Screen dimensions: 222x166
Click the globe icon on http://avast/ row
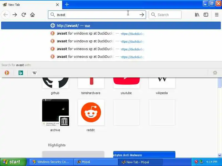pyautogui.click(x=53, y=25)
